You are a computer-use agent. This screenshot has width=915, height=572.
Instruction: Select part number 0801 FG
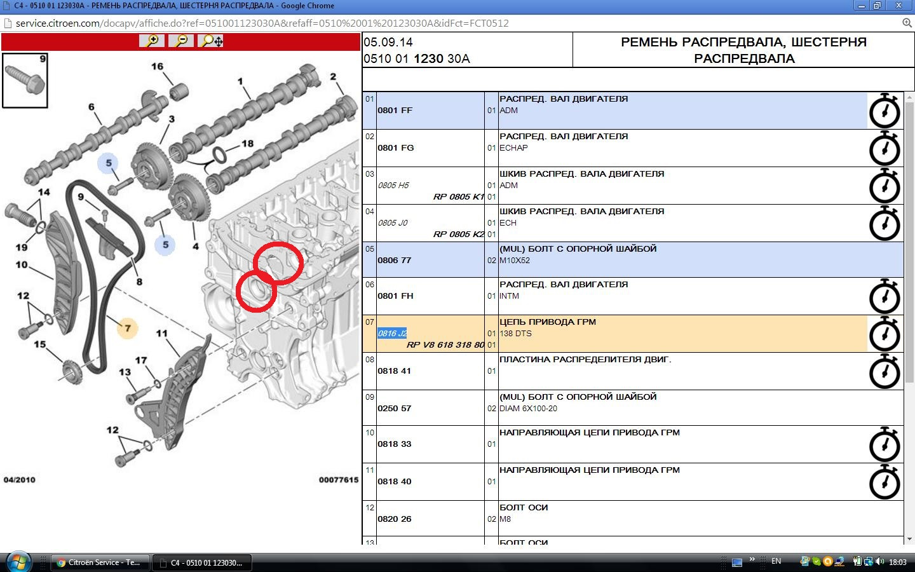(x=396, y=148)
